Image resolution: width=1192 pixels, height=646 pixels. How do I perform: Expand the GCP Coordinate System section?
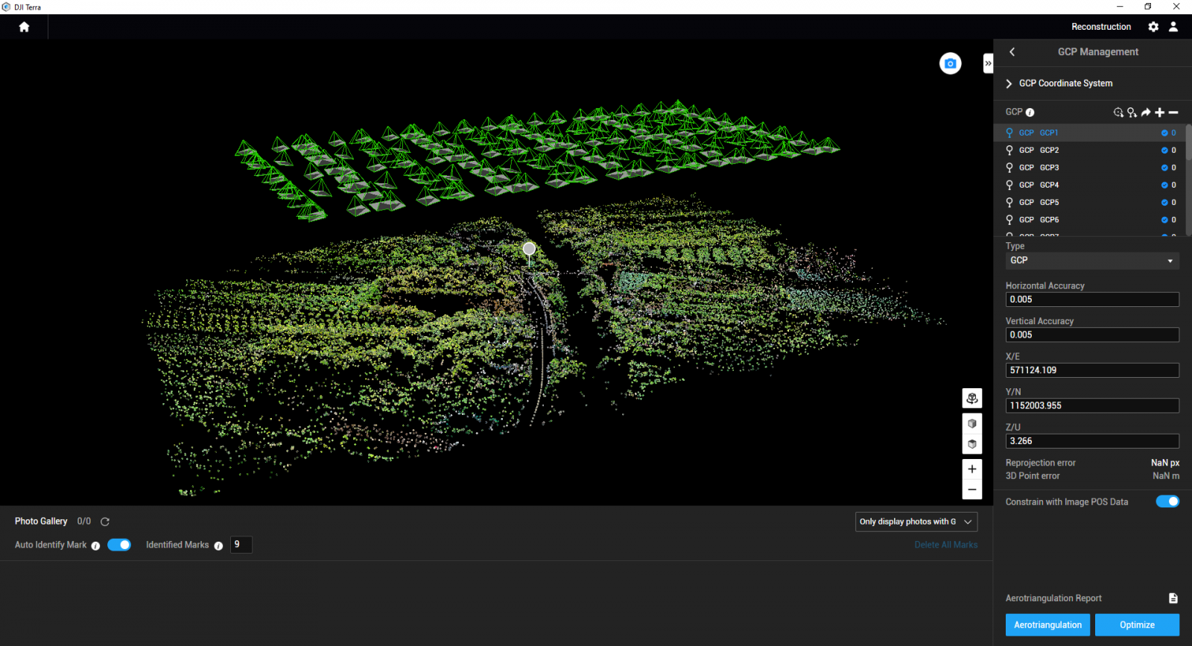coord(1009,83)
